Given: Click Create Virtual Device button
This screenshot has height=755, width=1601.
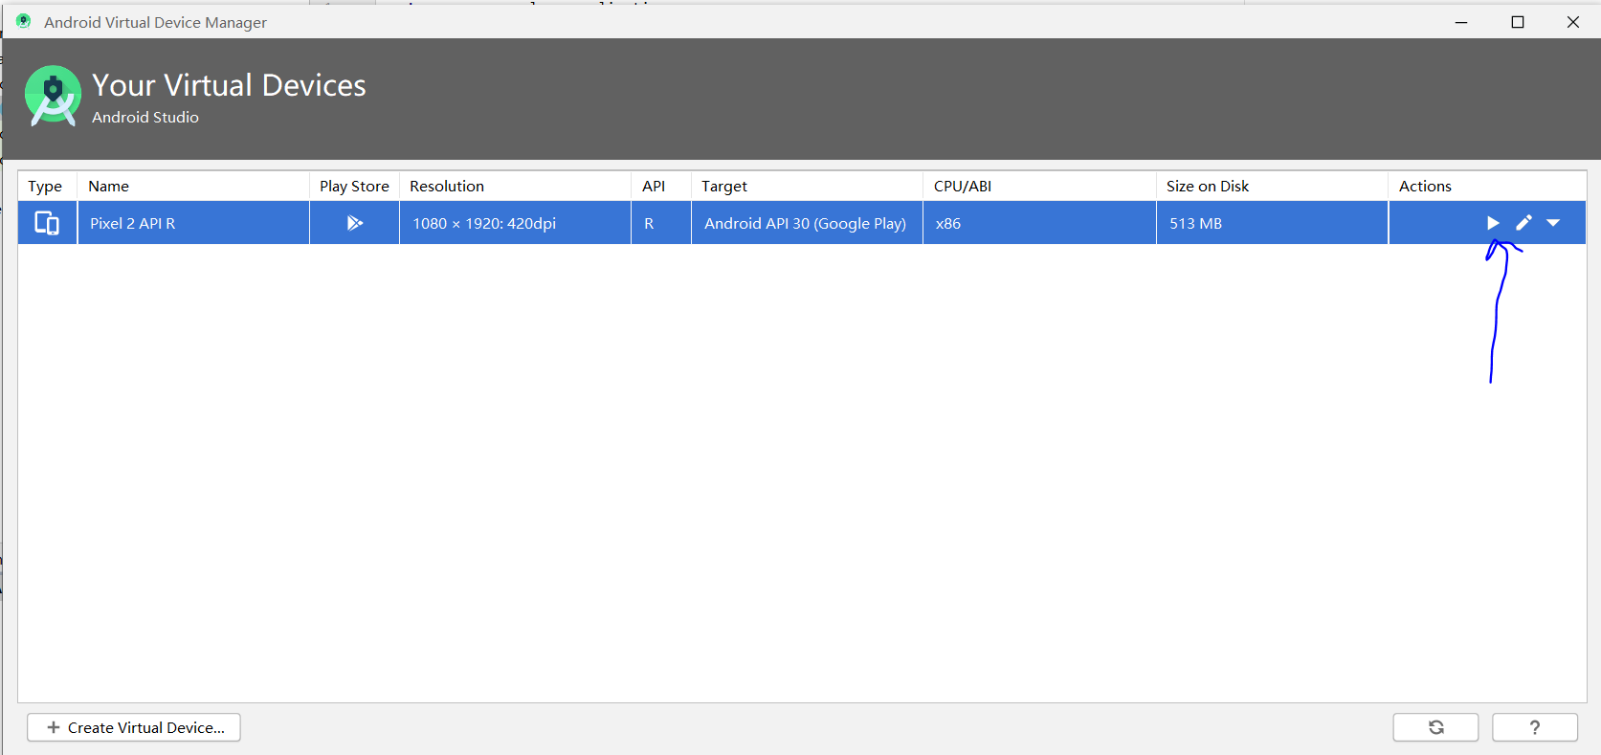Looking at the screenshot, I should click(x=134, y=727).
